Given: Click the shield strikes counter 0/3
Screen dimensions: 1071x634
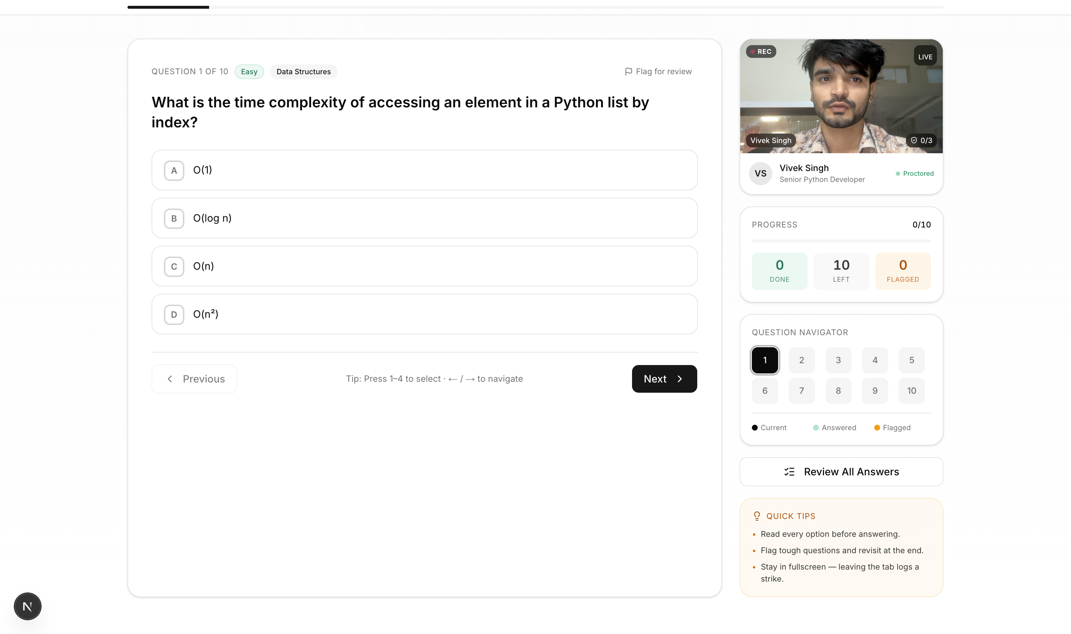Looking at the screenshot, I should [921, 140].
